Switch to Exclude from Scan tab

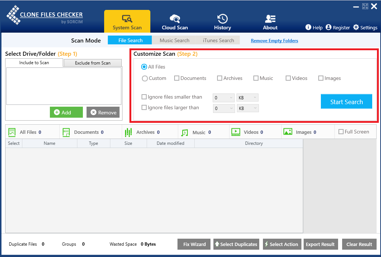(93, 63)
